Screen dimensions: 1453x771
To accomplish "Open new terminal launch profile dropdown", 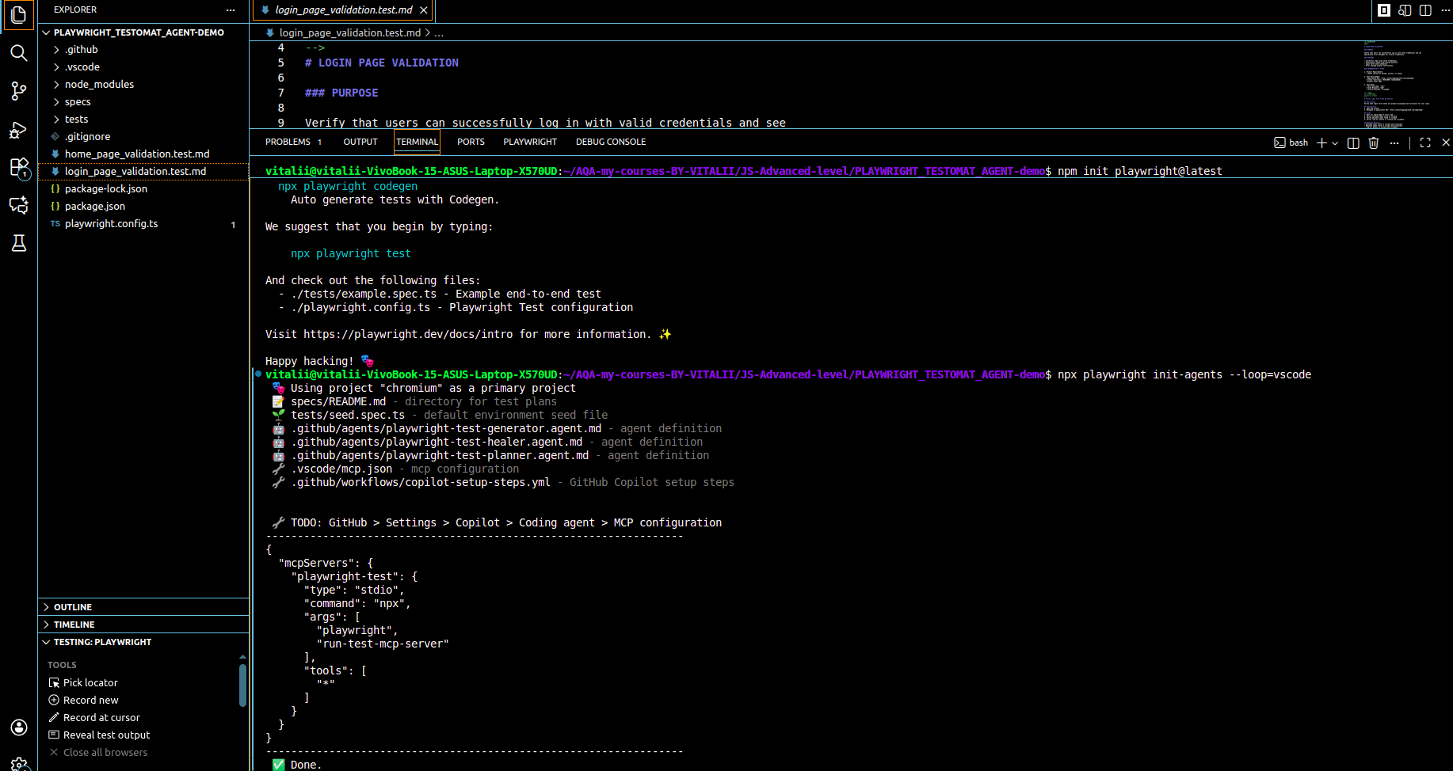I will [1335, 143].
